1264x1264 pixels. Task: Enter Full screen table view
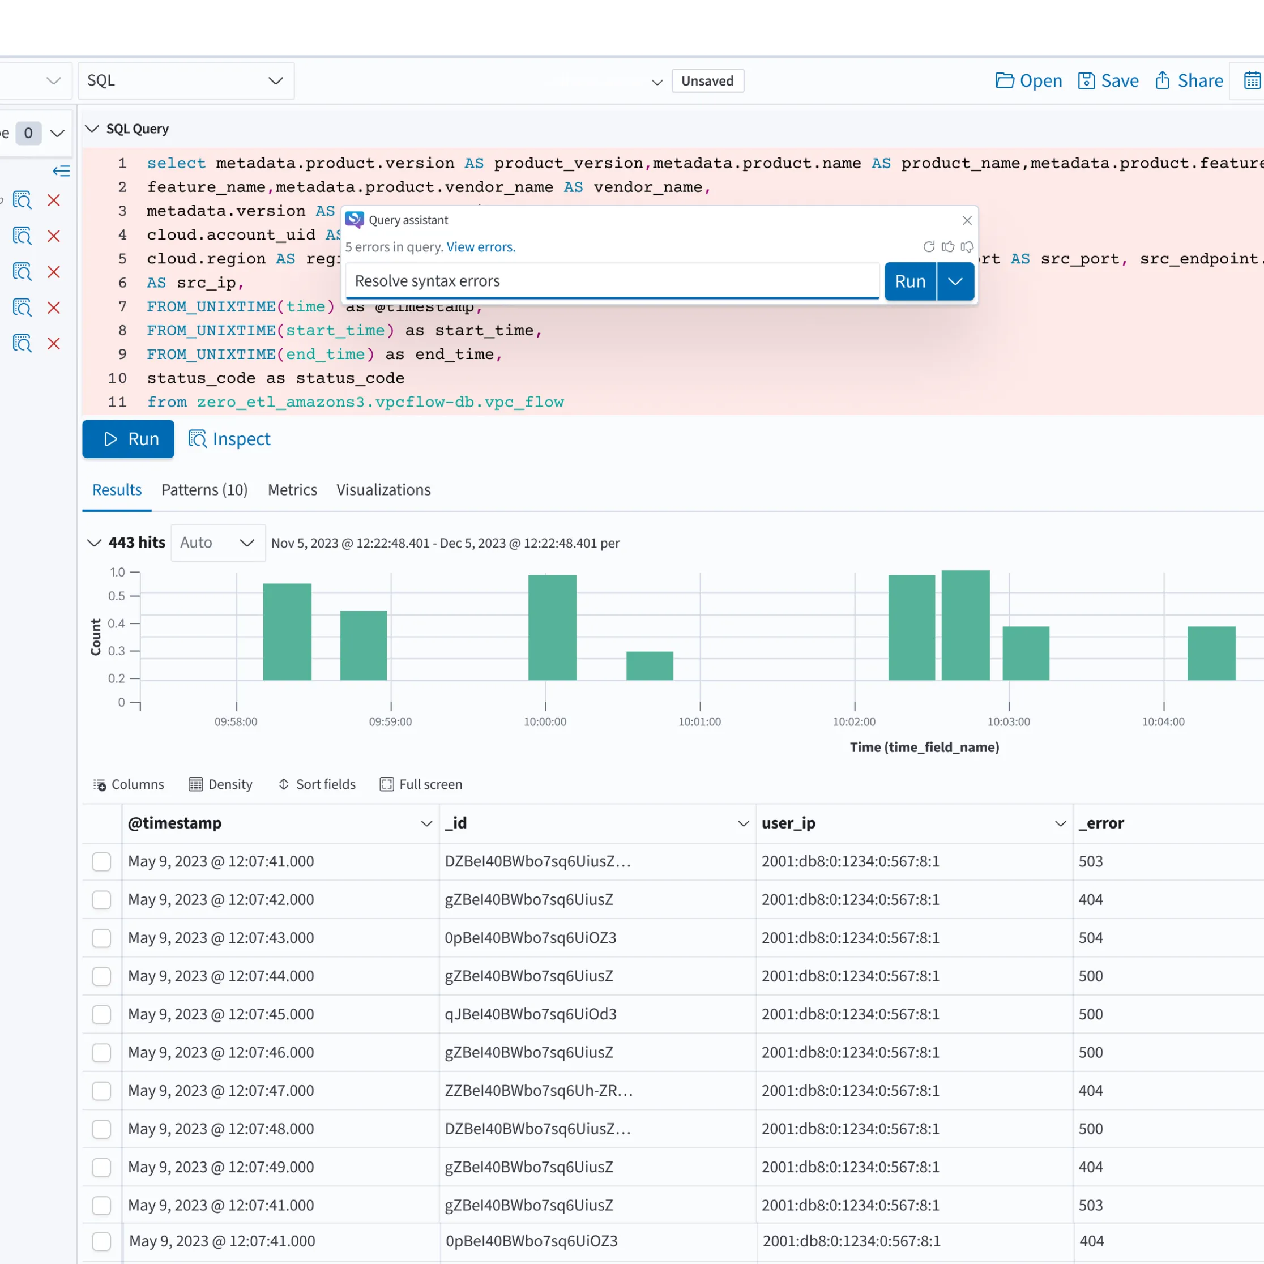click(x=421, y=784)
